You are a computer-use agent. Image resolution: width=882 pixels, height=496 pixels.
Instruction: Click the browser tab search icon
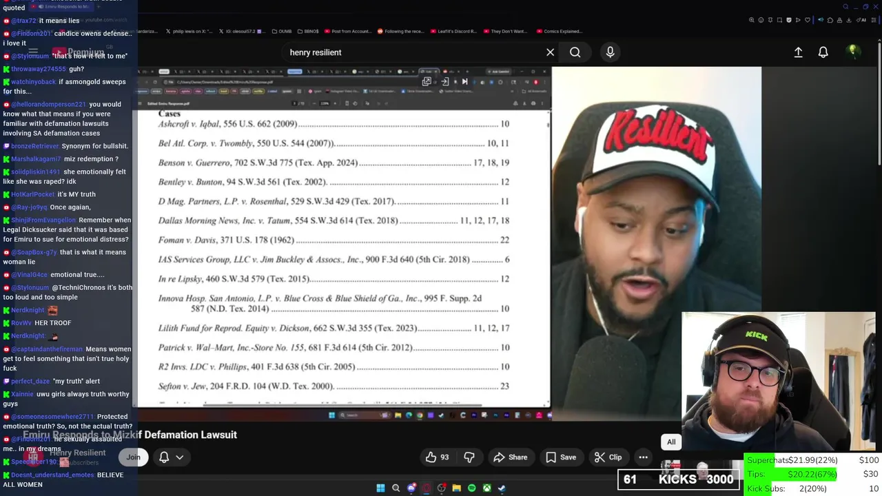pos(845,7)
